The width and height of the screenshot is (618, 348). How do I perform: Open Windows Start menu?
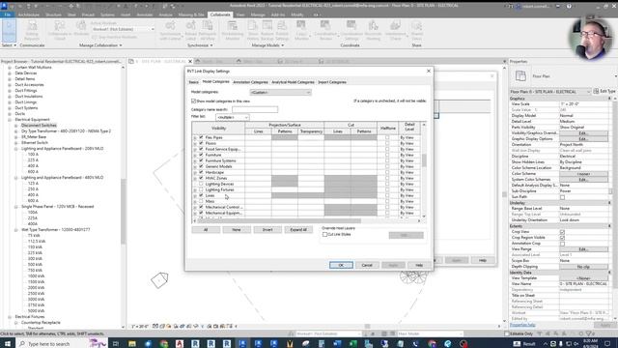[8, 344]
